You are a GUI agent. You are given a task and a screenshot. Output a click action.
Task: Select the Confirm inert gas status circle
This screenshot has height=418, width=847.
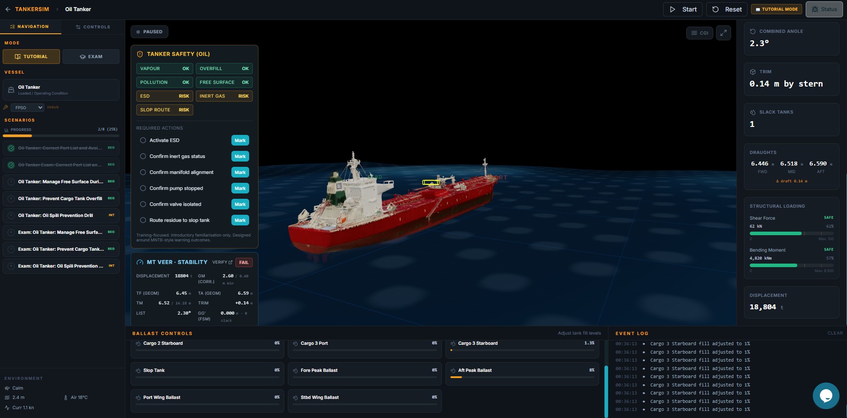pos(143,156)
